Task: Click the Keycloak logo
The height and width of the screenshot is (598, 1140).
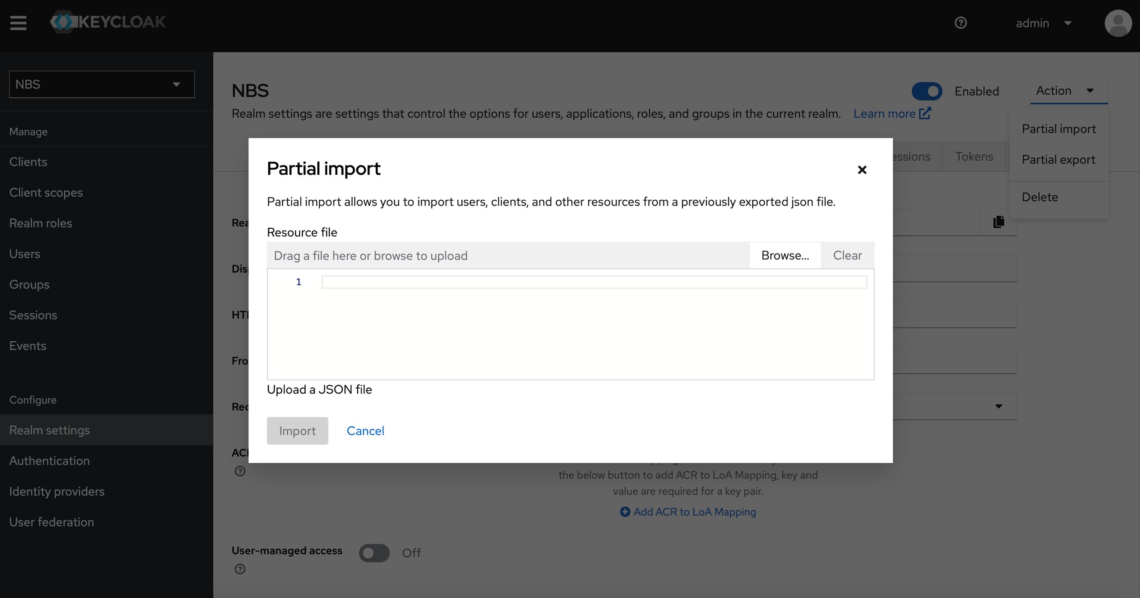Action: click(108, 21)
